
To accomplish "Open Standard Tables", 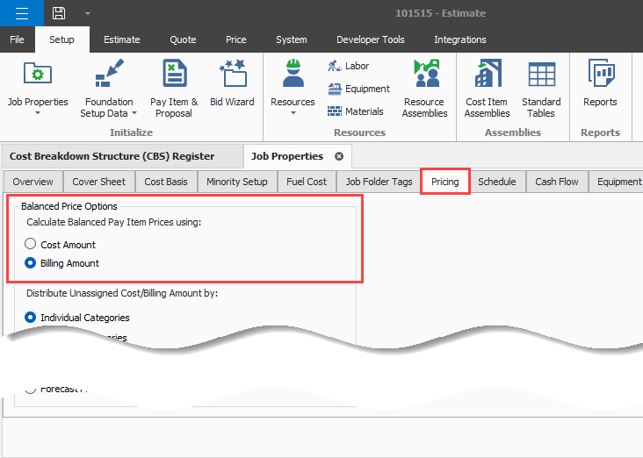I will pyautogui.click(x=541, y=88).
